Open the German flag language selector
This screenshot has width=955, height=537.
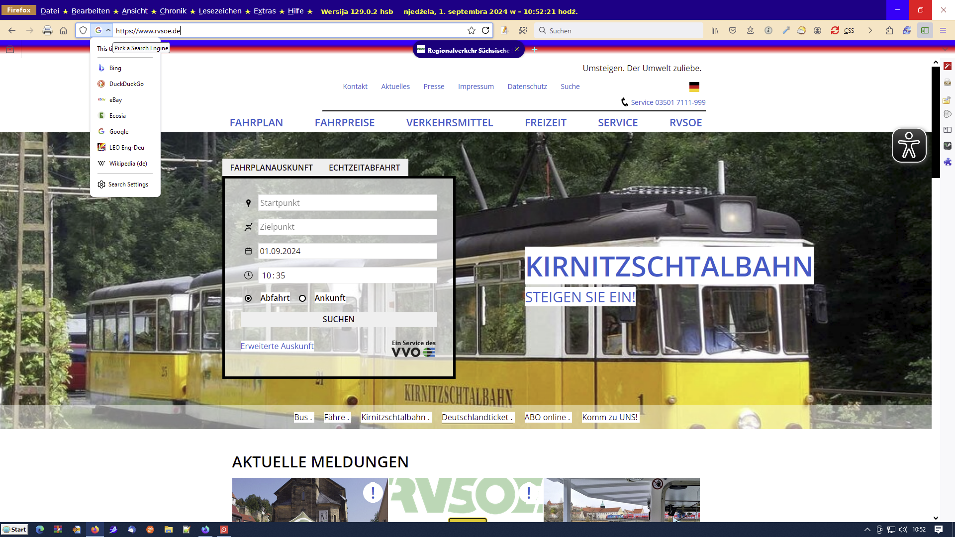coord(694,87)
